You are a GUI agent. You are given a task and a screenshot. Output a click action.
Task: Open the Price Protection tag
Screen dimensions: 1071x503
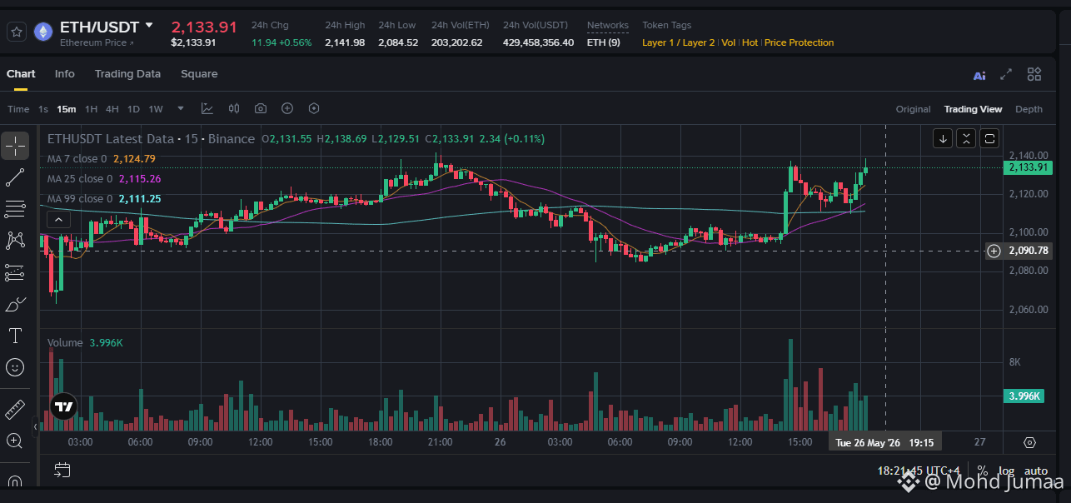coord(799,42)
